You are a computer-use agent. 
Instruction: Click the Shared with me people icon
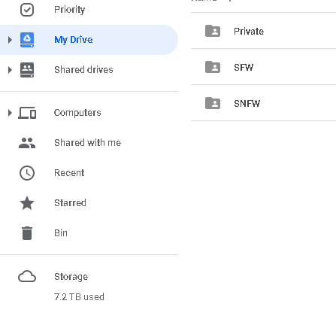tap(27, 143)
